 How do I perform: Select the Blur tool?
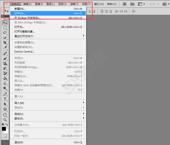coord(5,83)
